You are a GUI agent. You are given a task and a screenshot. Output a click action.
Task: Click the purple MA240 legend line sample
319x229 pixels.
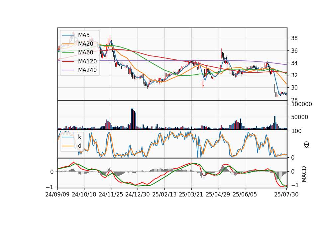(68, 70)
